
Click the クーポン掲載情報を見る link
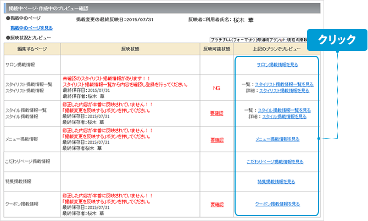[x=277, y=204]
